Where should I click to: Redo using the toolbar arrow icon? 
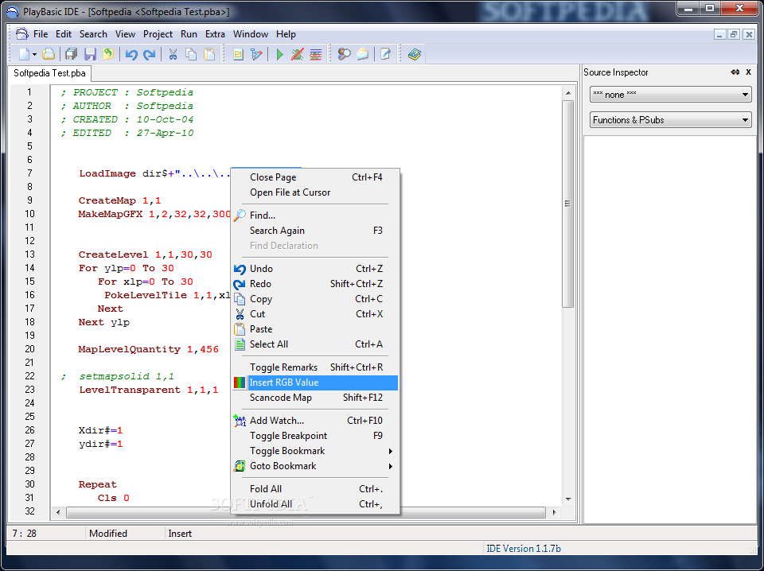149,55
